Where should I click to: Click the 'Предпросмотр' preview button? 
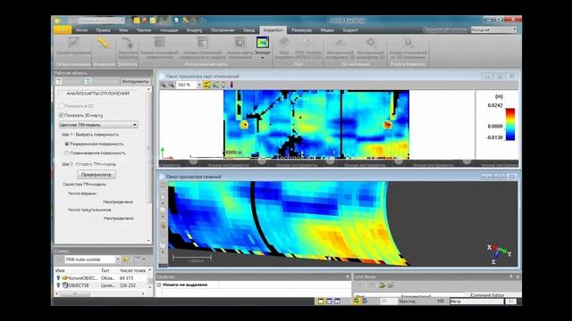pyautogui.click(x=97, y=175)
